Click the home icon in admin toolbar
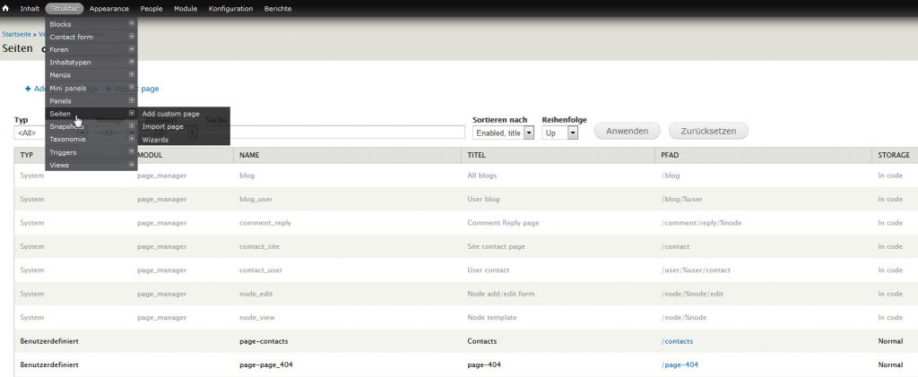This screenshot has height=377, width=918. (x=7, y=8)
